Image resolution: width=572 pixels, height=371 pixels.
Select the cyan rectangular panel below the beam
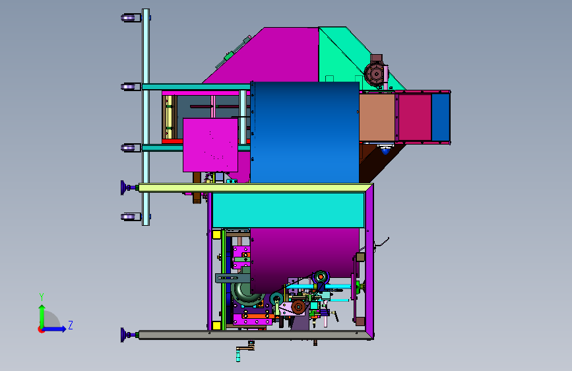pyautogui.click(x=288, y=211)
